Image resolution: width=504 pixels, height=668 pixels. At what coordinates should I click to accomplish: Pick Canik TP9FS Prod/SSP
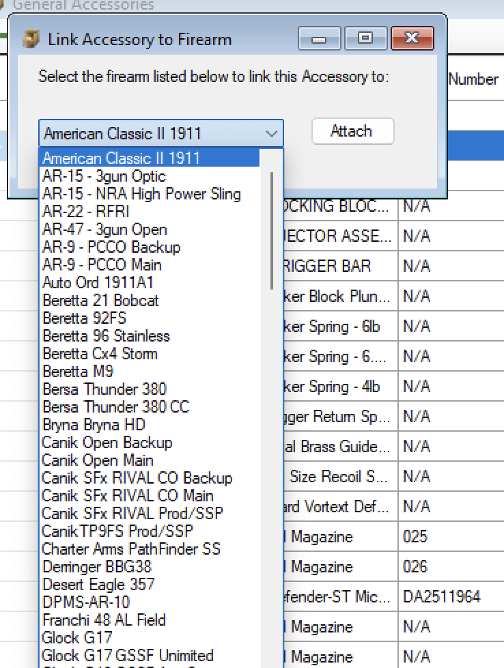point(150,531)
